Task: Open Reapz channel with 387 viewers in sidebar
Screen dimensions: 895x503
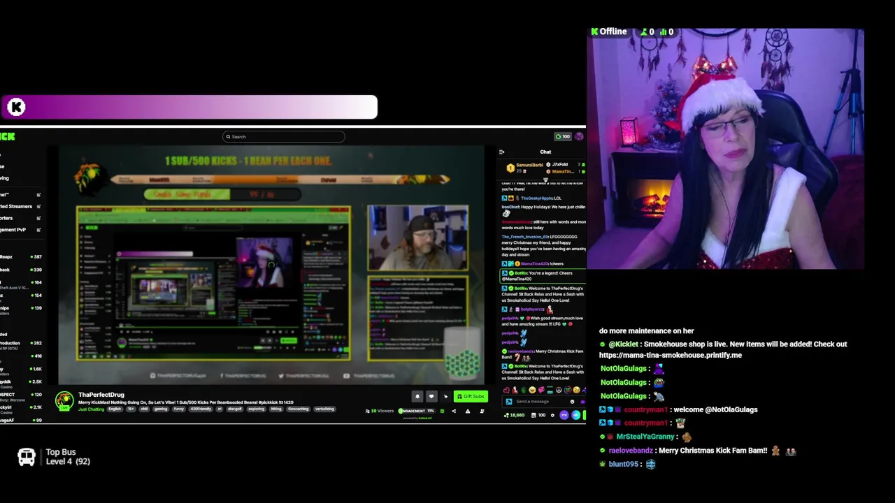Action: (21, 257)
